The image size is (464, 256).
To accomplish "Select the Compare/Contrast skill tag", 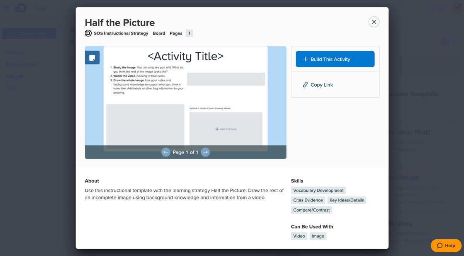I will pos(311,210).
